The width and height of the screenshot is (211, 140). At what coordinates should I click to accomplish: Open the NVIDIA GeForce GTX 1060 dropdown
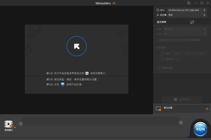pyautogui.click(x=187, y=10)
